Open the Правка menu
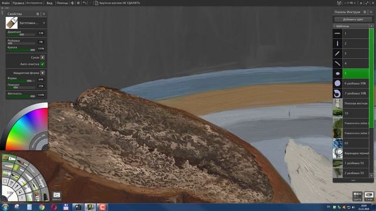Viewport: 376px width, 211px height. coord(18,3)
